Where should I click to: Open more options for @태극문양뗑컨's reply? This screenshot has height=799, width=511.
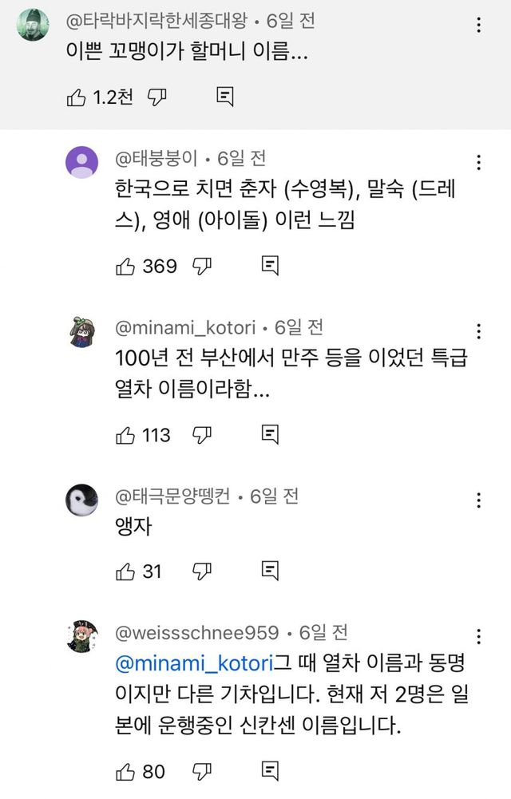(x=478, y=501)
